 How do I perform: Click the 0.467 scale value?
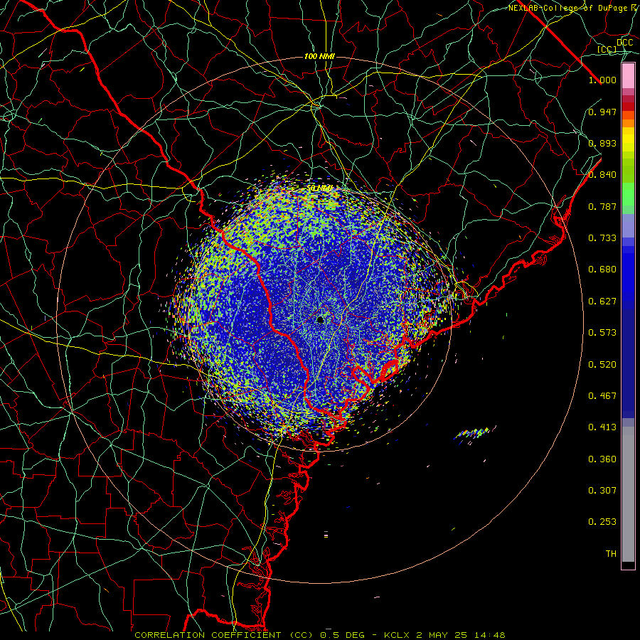point(602,396)
